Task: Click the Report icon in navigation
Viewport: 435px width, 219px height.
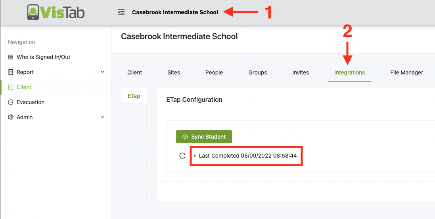Action: [11, 72]
